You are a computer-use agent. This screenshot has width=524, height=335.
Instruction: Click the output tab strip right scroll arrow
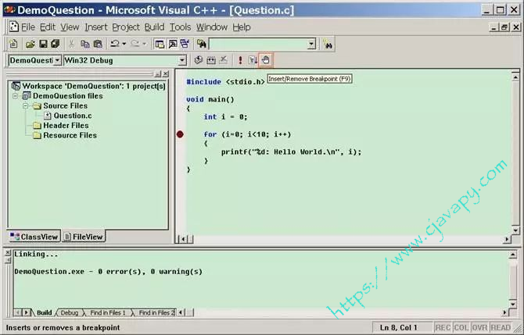tap(26, 312)
